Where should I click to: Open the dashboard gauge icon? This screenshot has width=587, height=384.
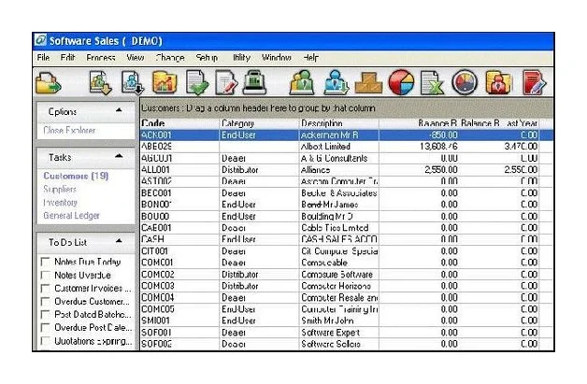tap(465, 83)
